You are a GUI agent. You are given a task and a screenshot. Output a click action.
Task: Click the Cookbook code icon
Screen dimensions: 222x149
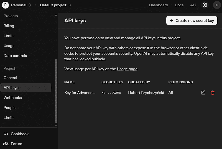tap(6, 134)
